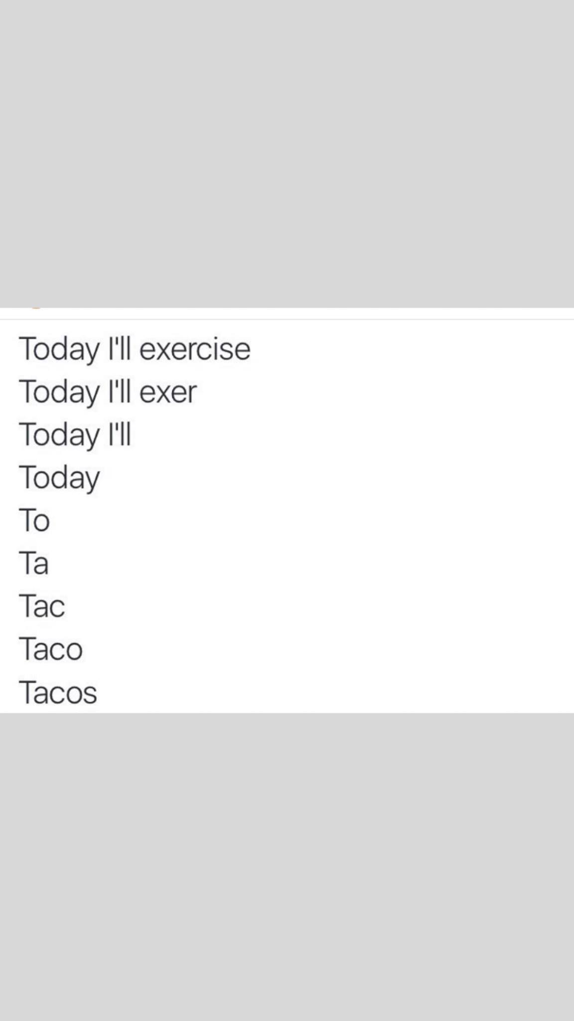Tap the "Taco" text line
The width and height of the screenshot is (574, 1021).
click(51, 649)
